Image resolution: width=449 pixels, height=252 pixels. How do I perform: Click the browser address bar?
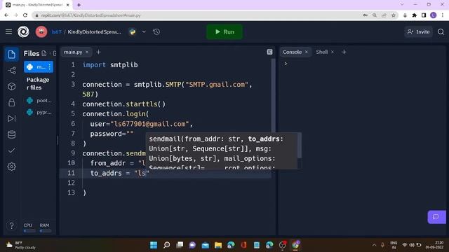point(198,15)
